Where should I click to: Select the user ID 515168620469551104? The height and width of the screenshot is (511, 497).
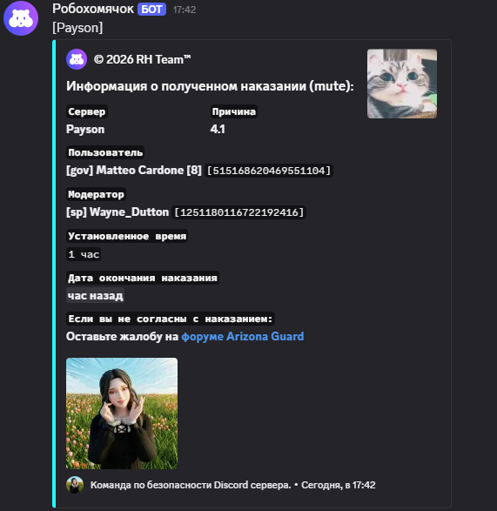tap(269, 171)
